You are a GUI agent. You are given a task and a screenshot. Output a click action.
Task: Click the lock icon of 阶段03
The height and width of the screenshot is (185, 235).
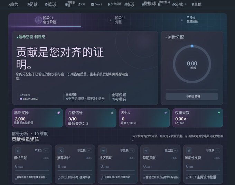click(182, 20)
